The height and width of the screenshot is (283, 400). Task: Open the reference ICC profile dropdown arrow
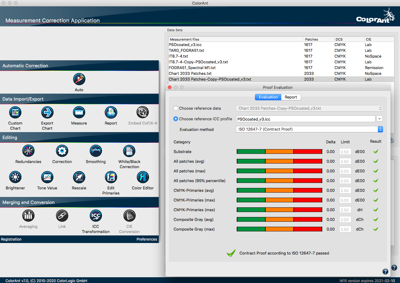click(379, 119)
